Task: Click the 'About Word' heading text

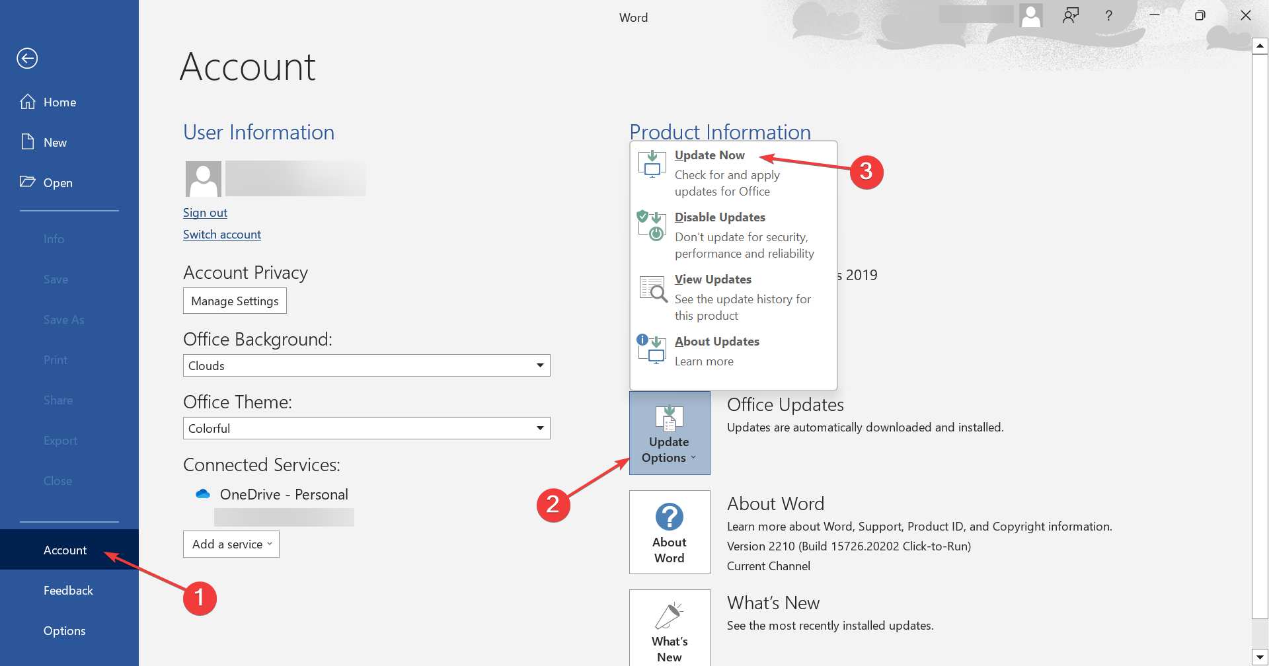Action: 775,503
